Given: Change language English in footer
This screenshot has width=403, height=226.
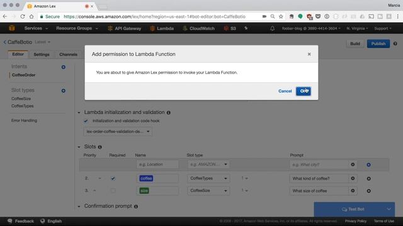Looking at the screenshot, I should [x=51, y=221].
